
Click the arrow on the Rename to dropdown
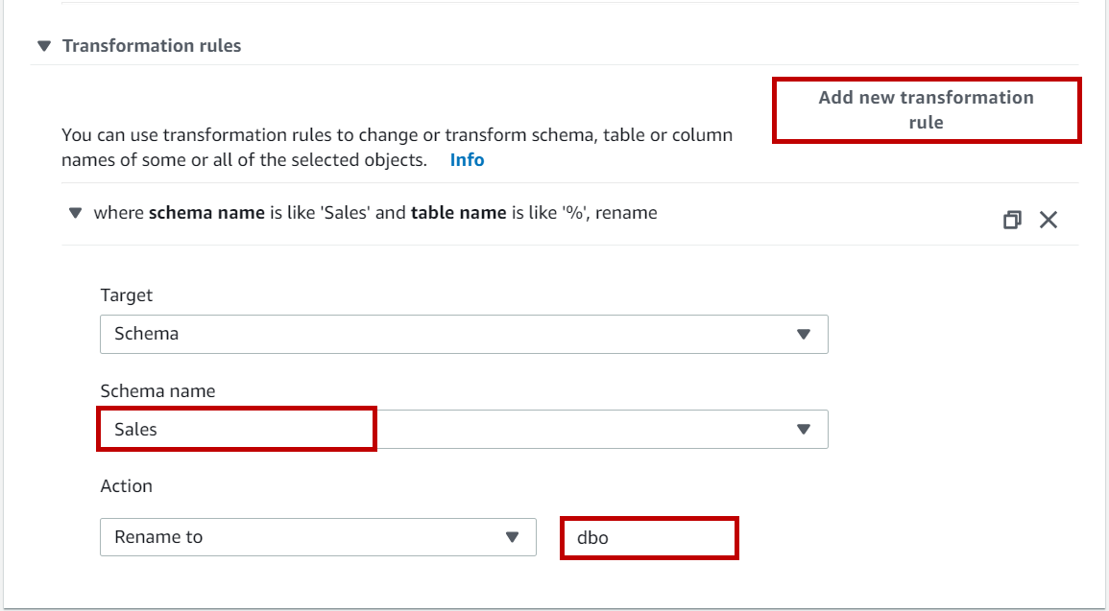[513, 537]
